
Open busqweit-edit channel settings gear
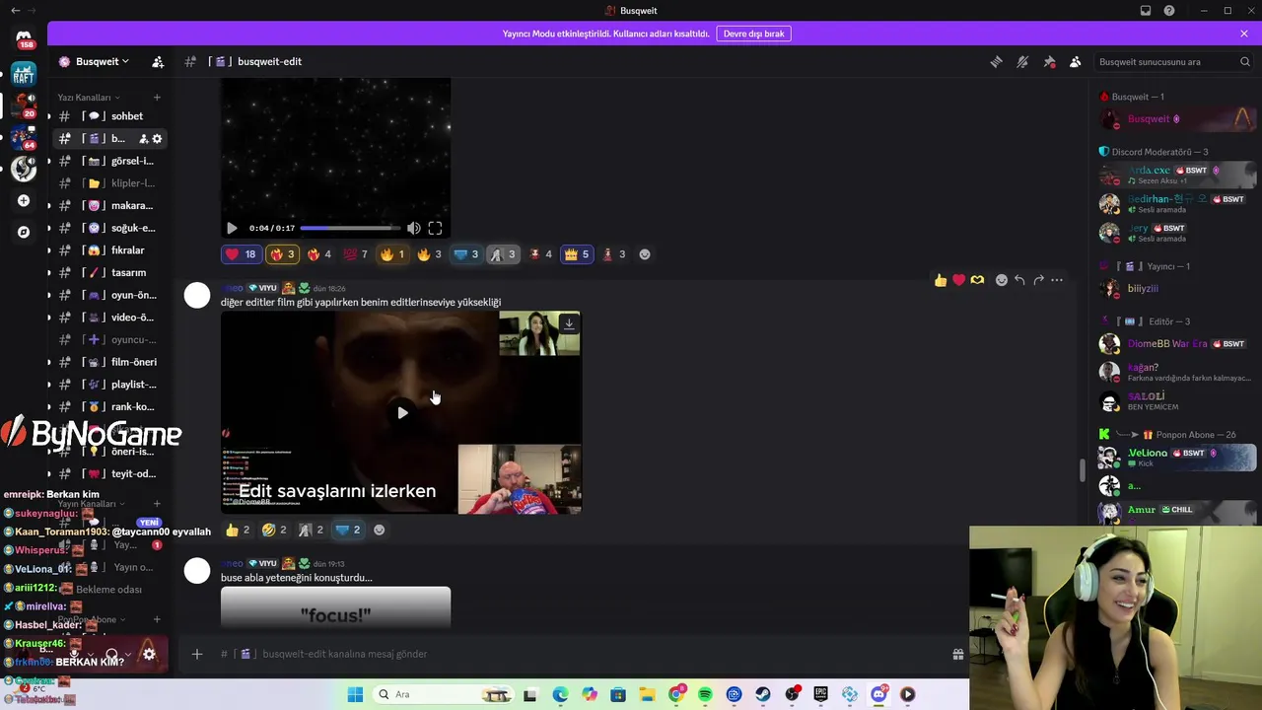pyautogui.click(x=157, y=139)
